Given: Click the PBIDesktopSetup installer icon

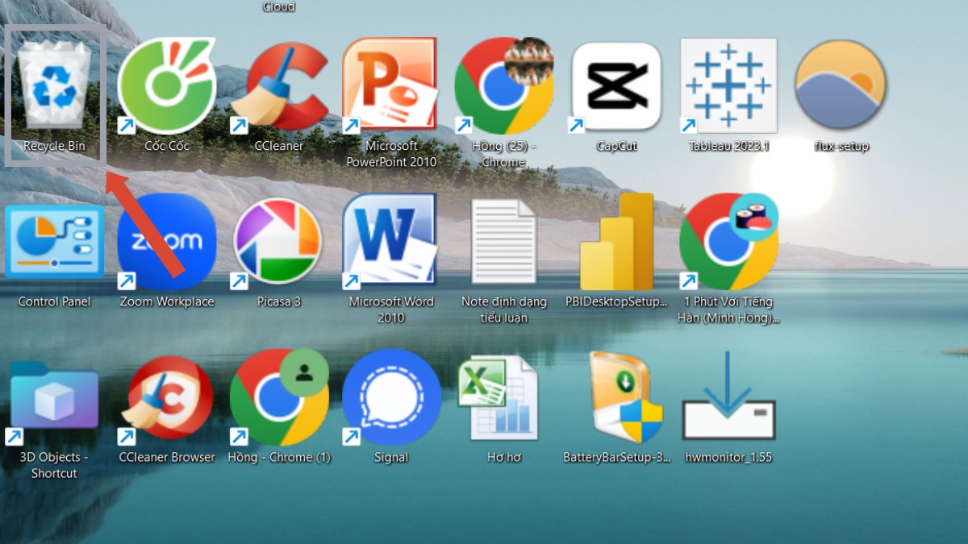Looking at the screenshot, I should (616, 241).
